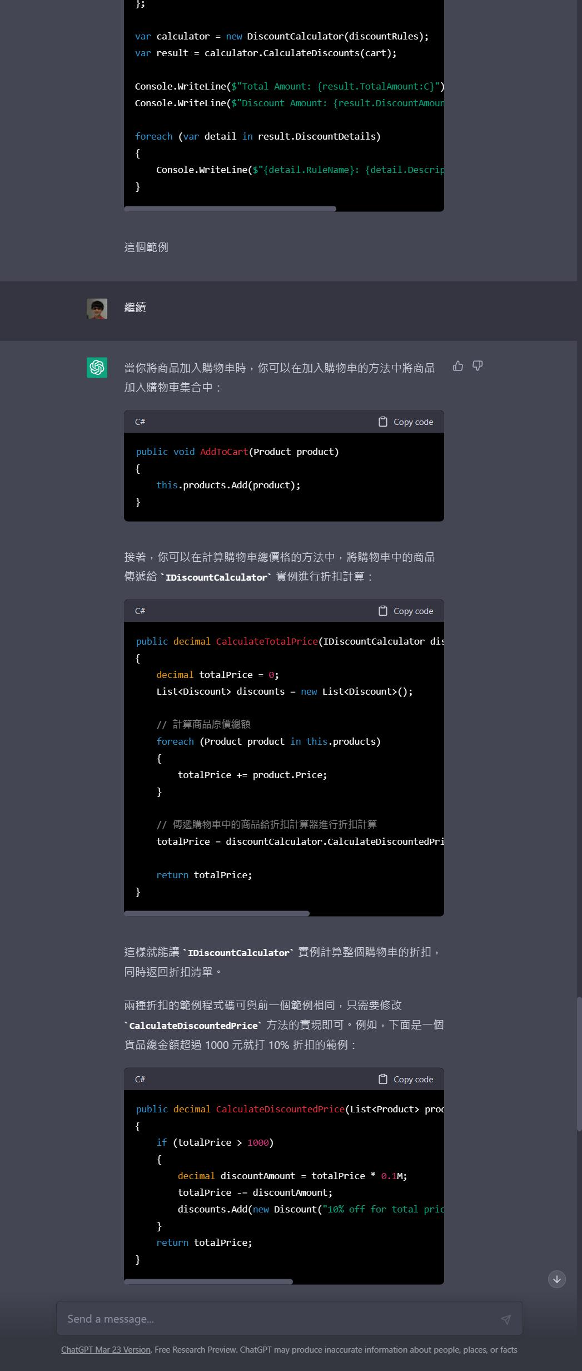
Task: Click the user profile avatar beside 繼續
Action: (x=97, y=309)
